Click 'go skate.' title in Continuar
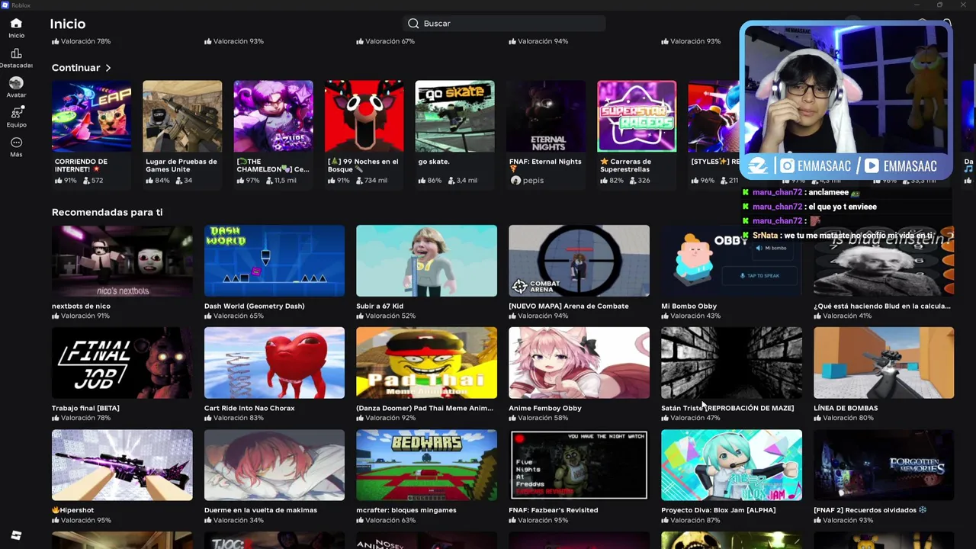Image resolution: width=976 pixels, height=549 pixels. click(434, 162)
